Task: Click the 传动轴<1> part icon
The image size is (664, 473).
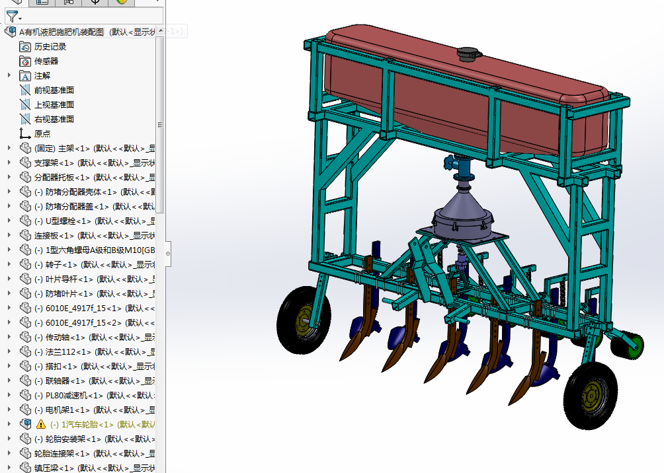Action: pyautogui.click(x=25, y=337)
